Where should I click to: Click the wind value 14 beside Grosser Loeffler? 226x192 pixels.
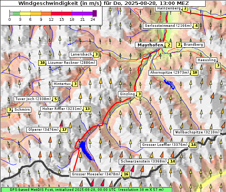193,145
